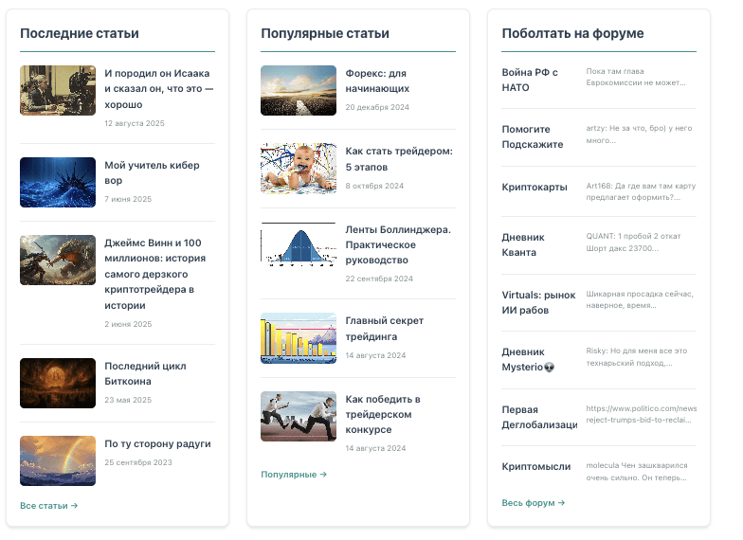Open the rainbow thumbnail for По ту сторону радуги
Screen dimensions: 743x540
tap(58, 460)
